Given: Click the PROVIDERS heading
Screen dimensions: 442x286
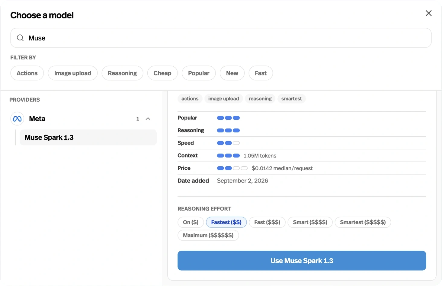Looking at the screenshot, I should point(24,100).
